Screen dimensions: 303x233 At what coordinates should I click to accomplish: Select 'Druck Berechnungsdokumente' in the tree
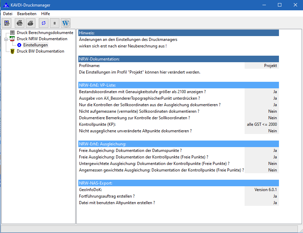[45, 33]
